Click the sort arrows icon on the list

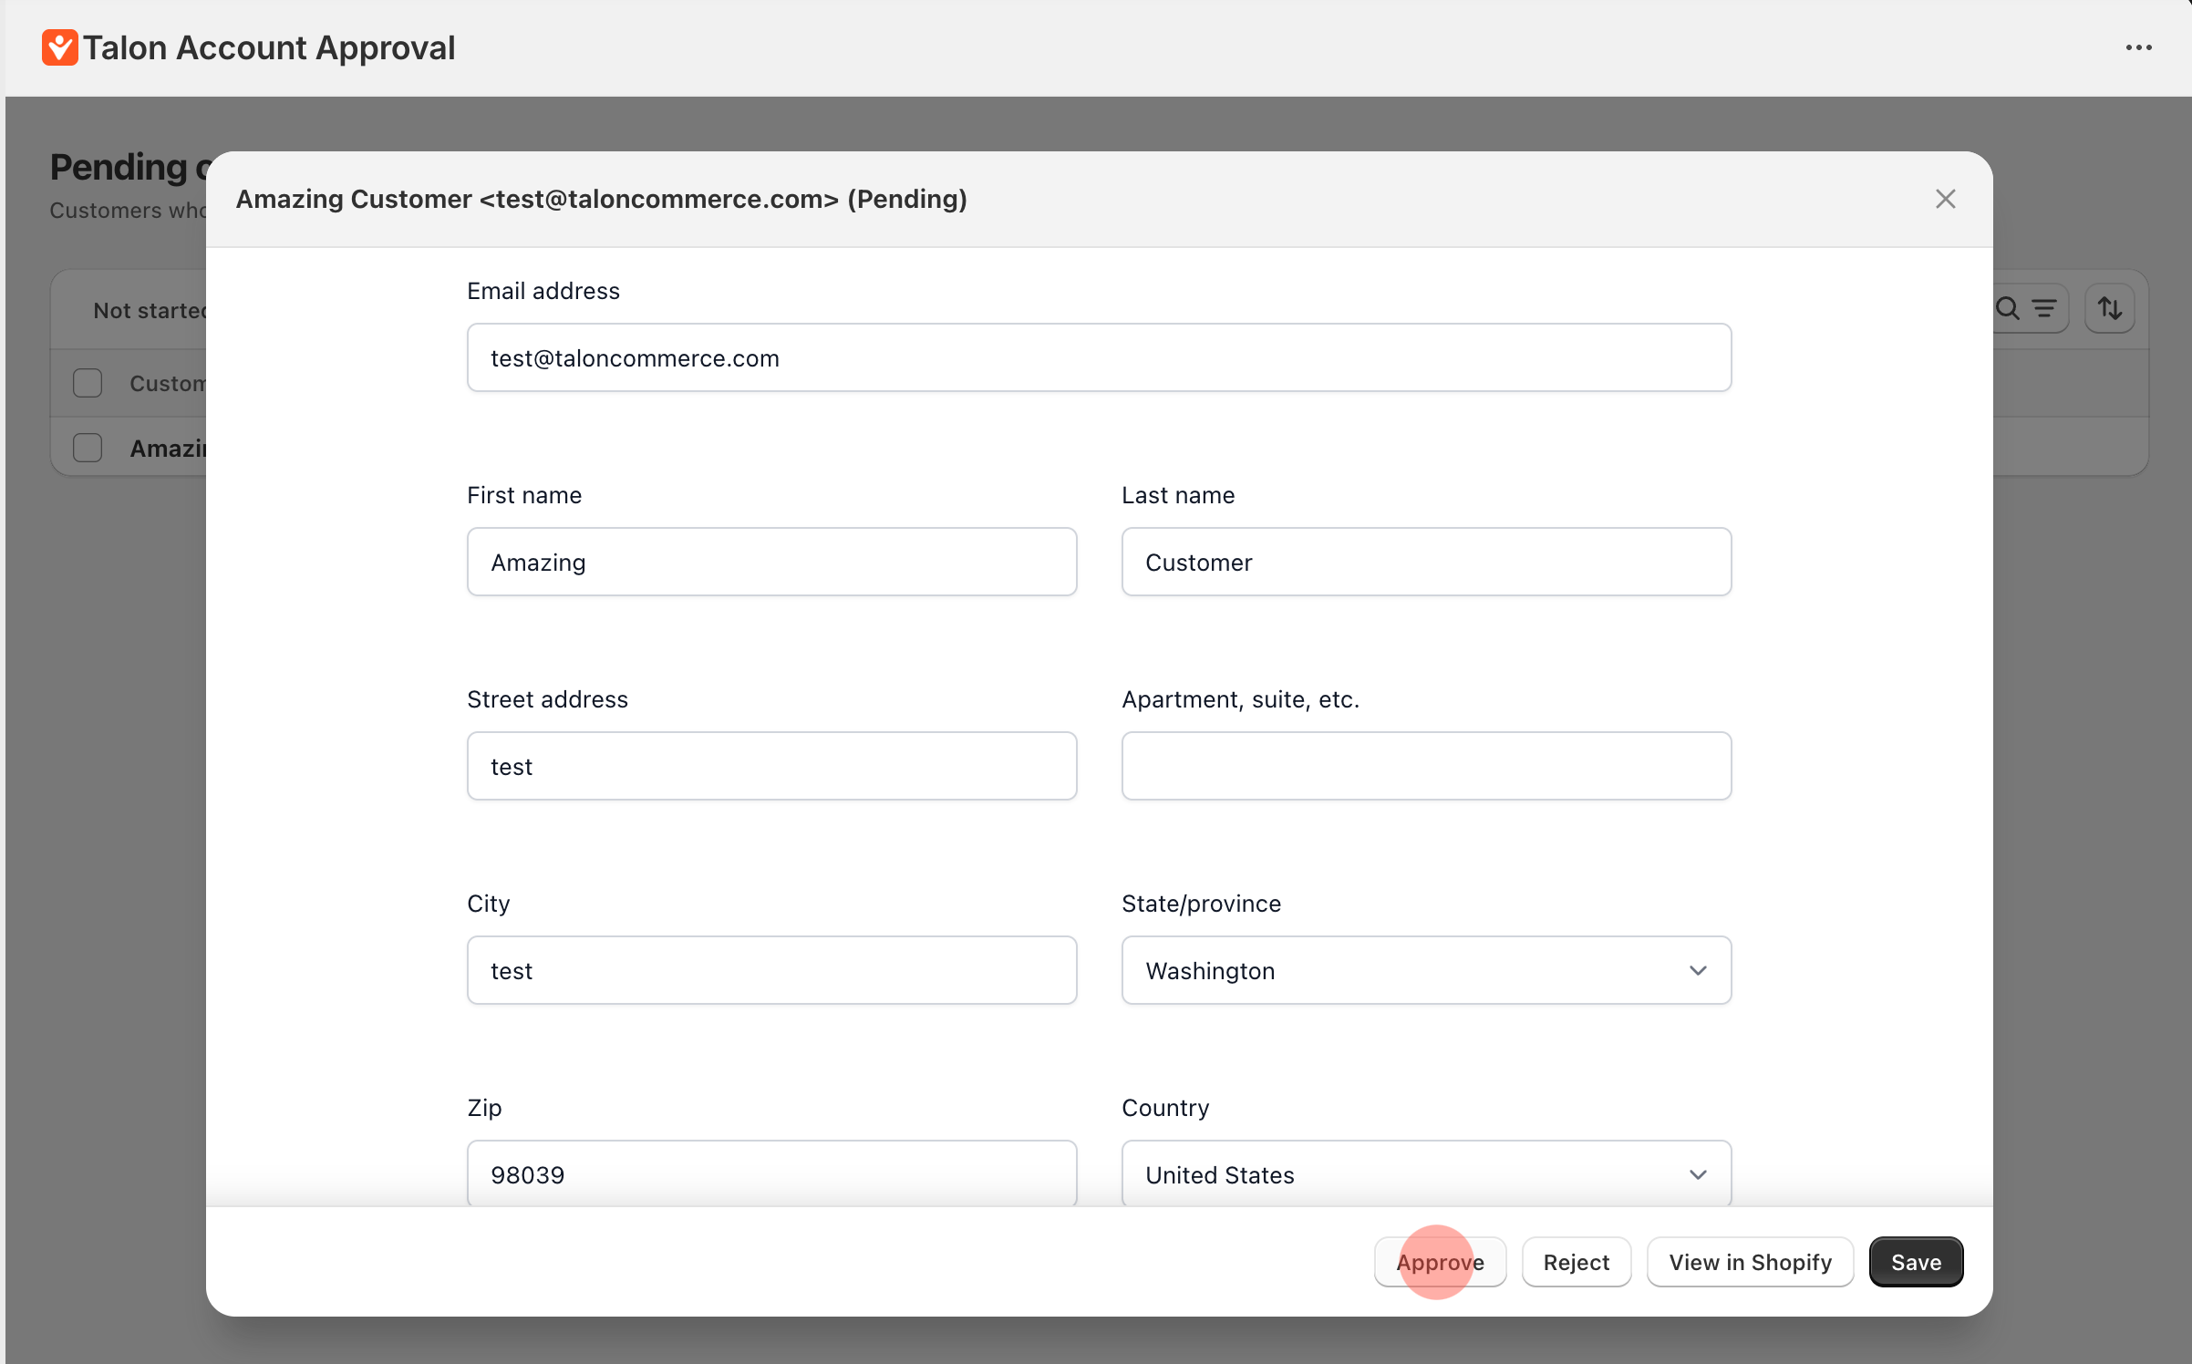click(2110, 308)
